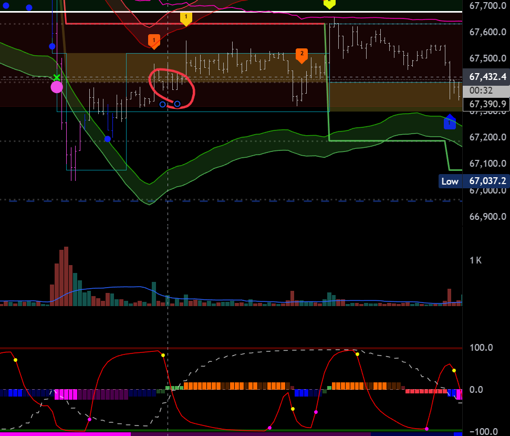
Task: Click the orange signal marker labeled 1
Action: click(153, 40)
